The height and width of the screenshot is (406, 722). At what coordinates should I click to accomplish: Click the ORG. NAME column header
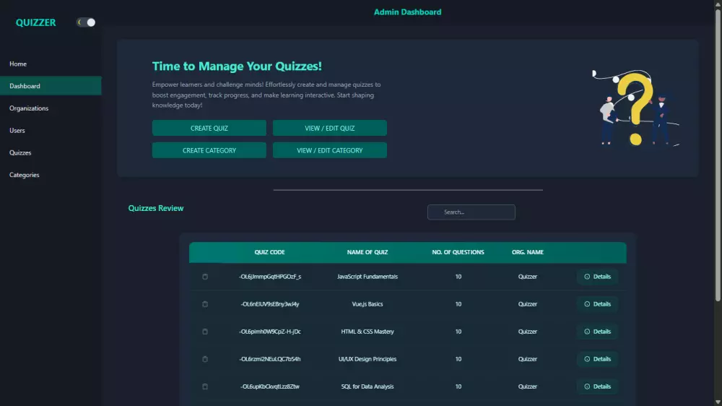(528, 252)
